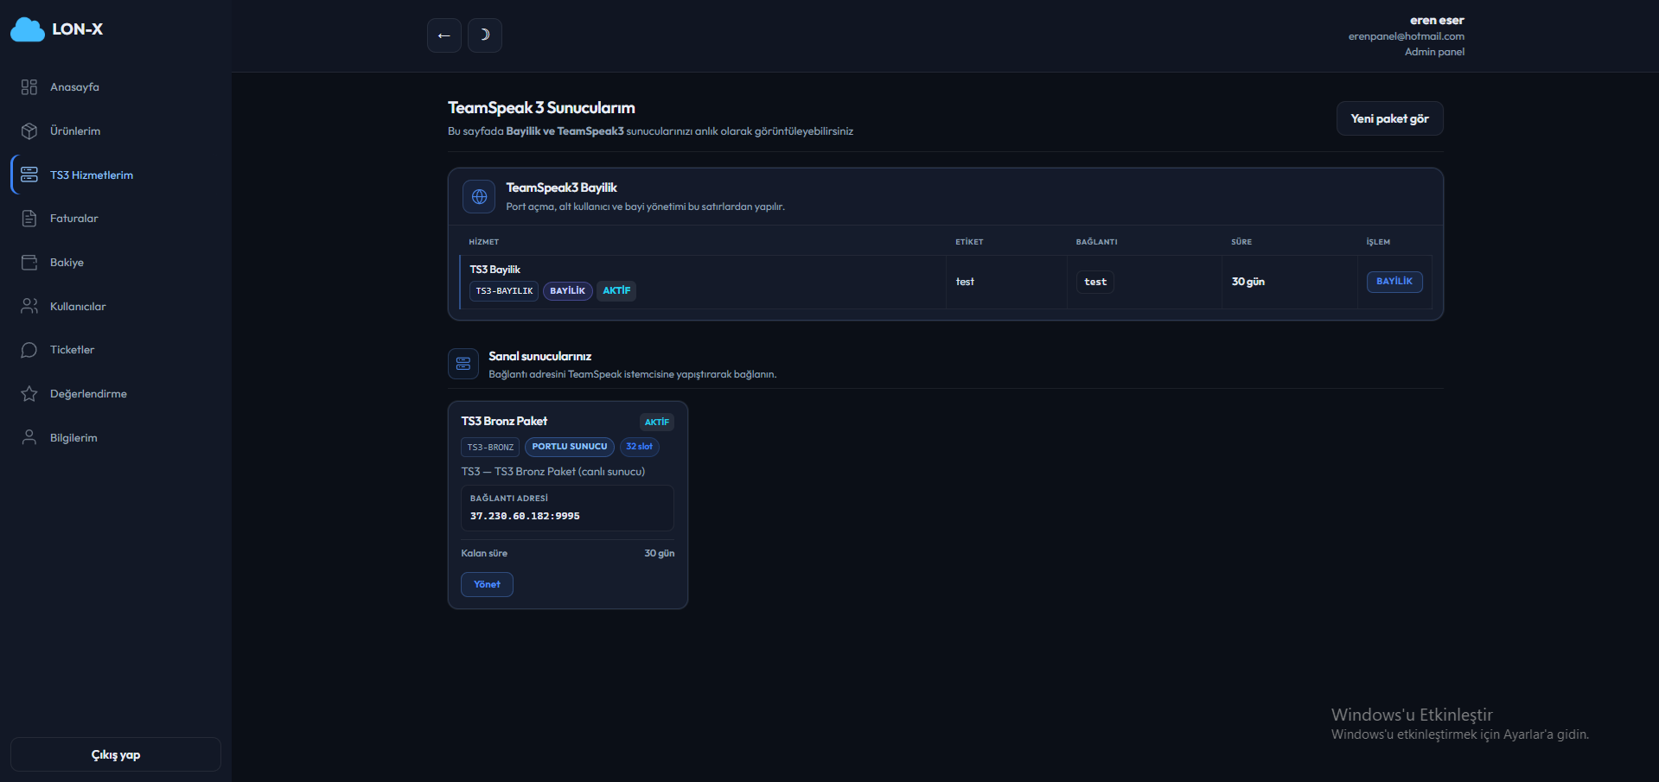Click the test value in Bağlantı column
This screenshot has width=1659, height=782.
[x=1095, y=282]
